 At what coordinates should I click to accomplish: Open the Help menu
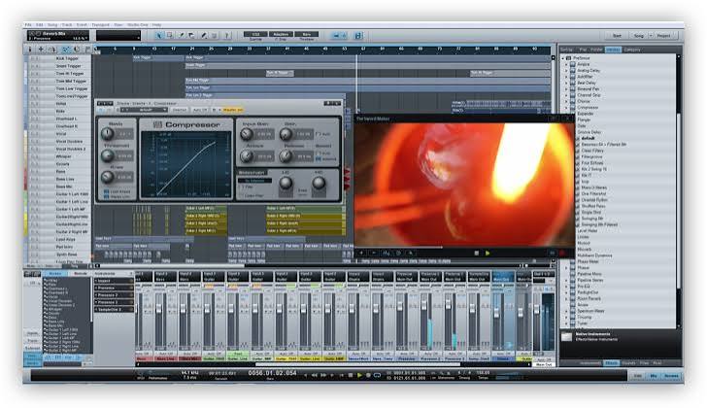point(156,25)
